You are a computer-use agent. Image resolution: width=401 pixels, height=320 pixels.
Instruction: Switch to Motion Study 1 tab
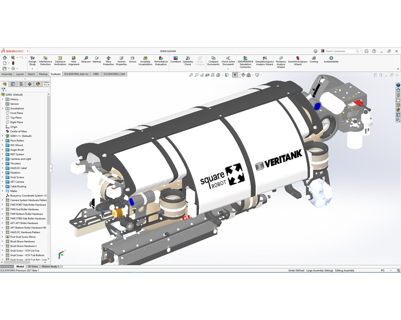click(x=50, y=266)
